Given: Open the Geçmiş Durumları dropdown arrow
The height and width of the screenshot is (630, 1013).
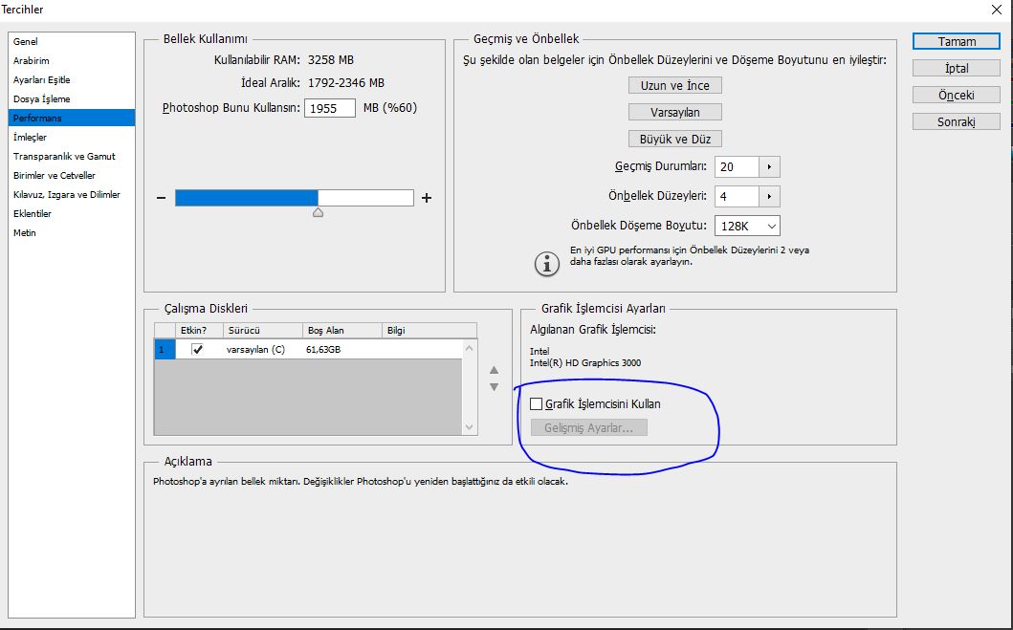Looking at the screenshot, I should click(769, 166).
